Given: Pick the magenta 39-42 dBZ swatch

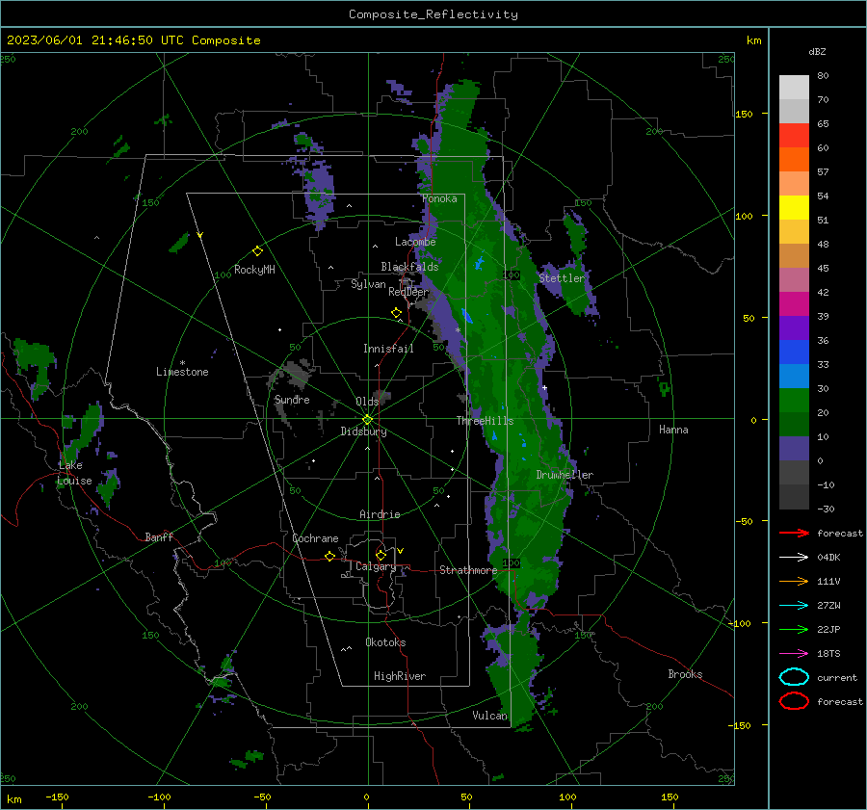Looking at the screenshot, I should [794, 303].
